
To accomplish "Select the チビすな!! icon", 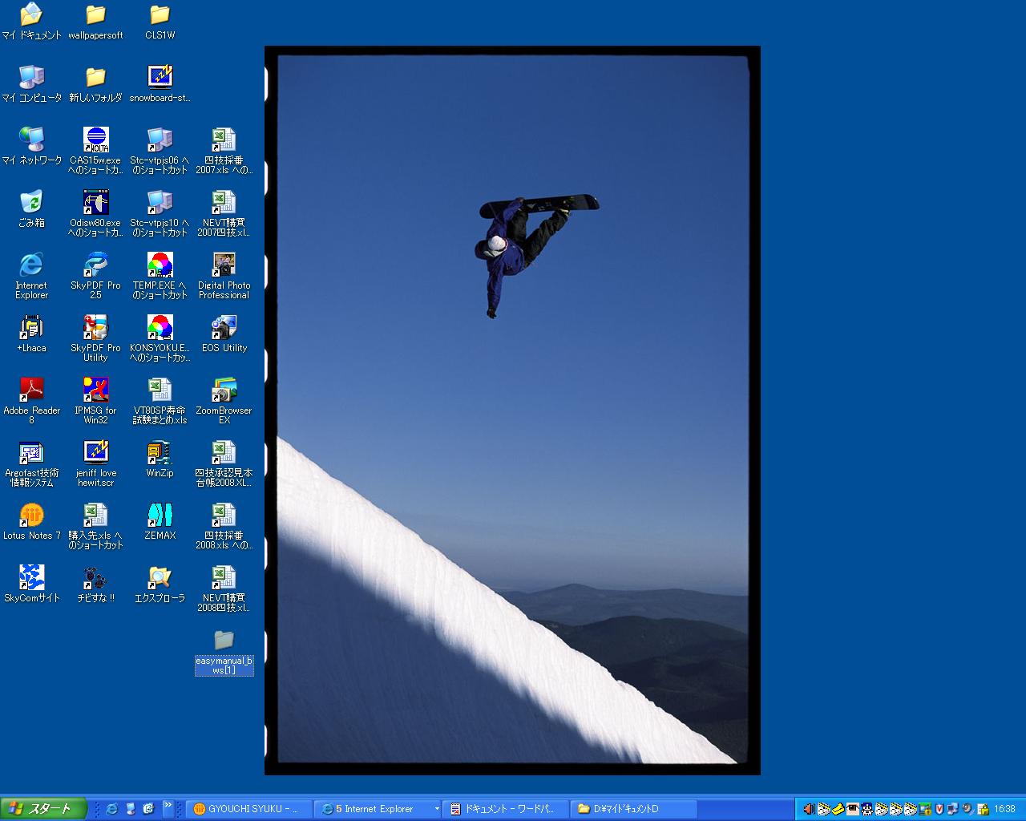I will pos(95,584).
